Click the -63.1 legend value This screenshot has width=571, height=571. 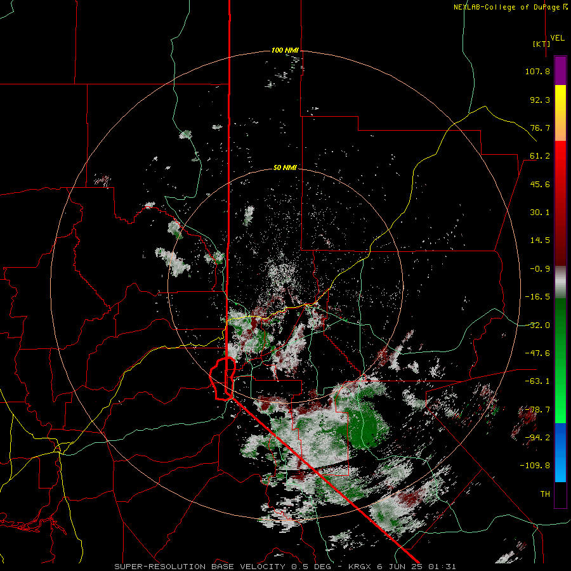click(537, 381)
